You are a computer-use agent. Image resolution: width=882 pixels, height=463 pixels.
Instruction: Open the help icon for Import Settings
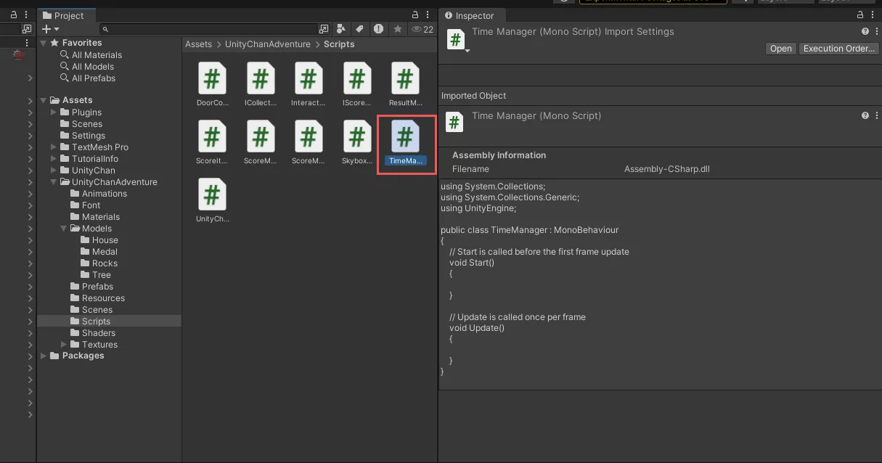pyautogui.click(x=865, y=32)
